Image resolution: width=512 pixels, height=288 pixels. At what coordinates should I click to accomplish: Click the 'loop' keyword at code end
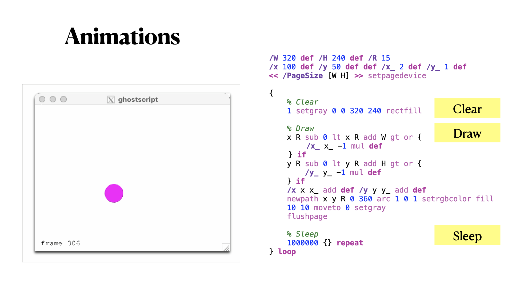pyautogui.click(x=287, y=251)
